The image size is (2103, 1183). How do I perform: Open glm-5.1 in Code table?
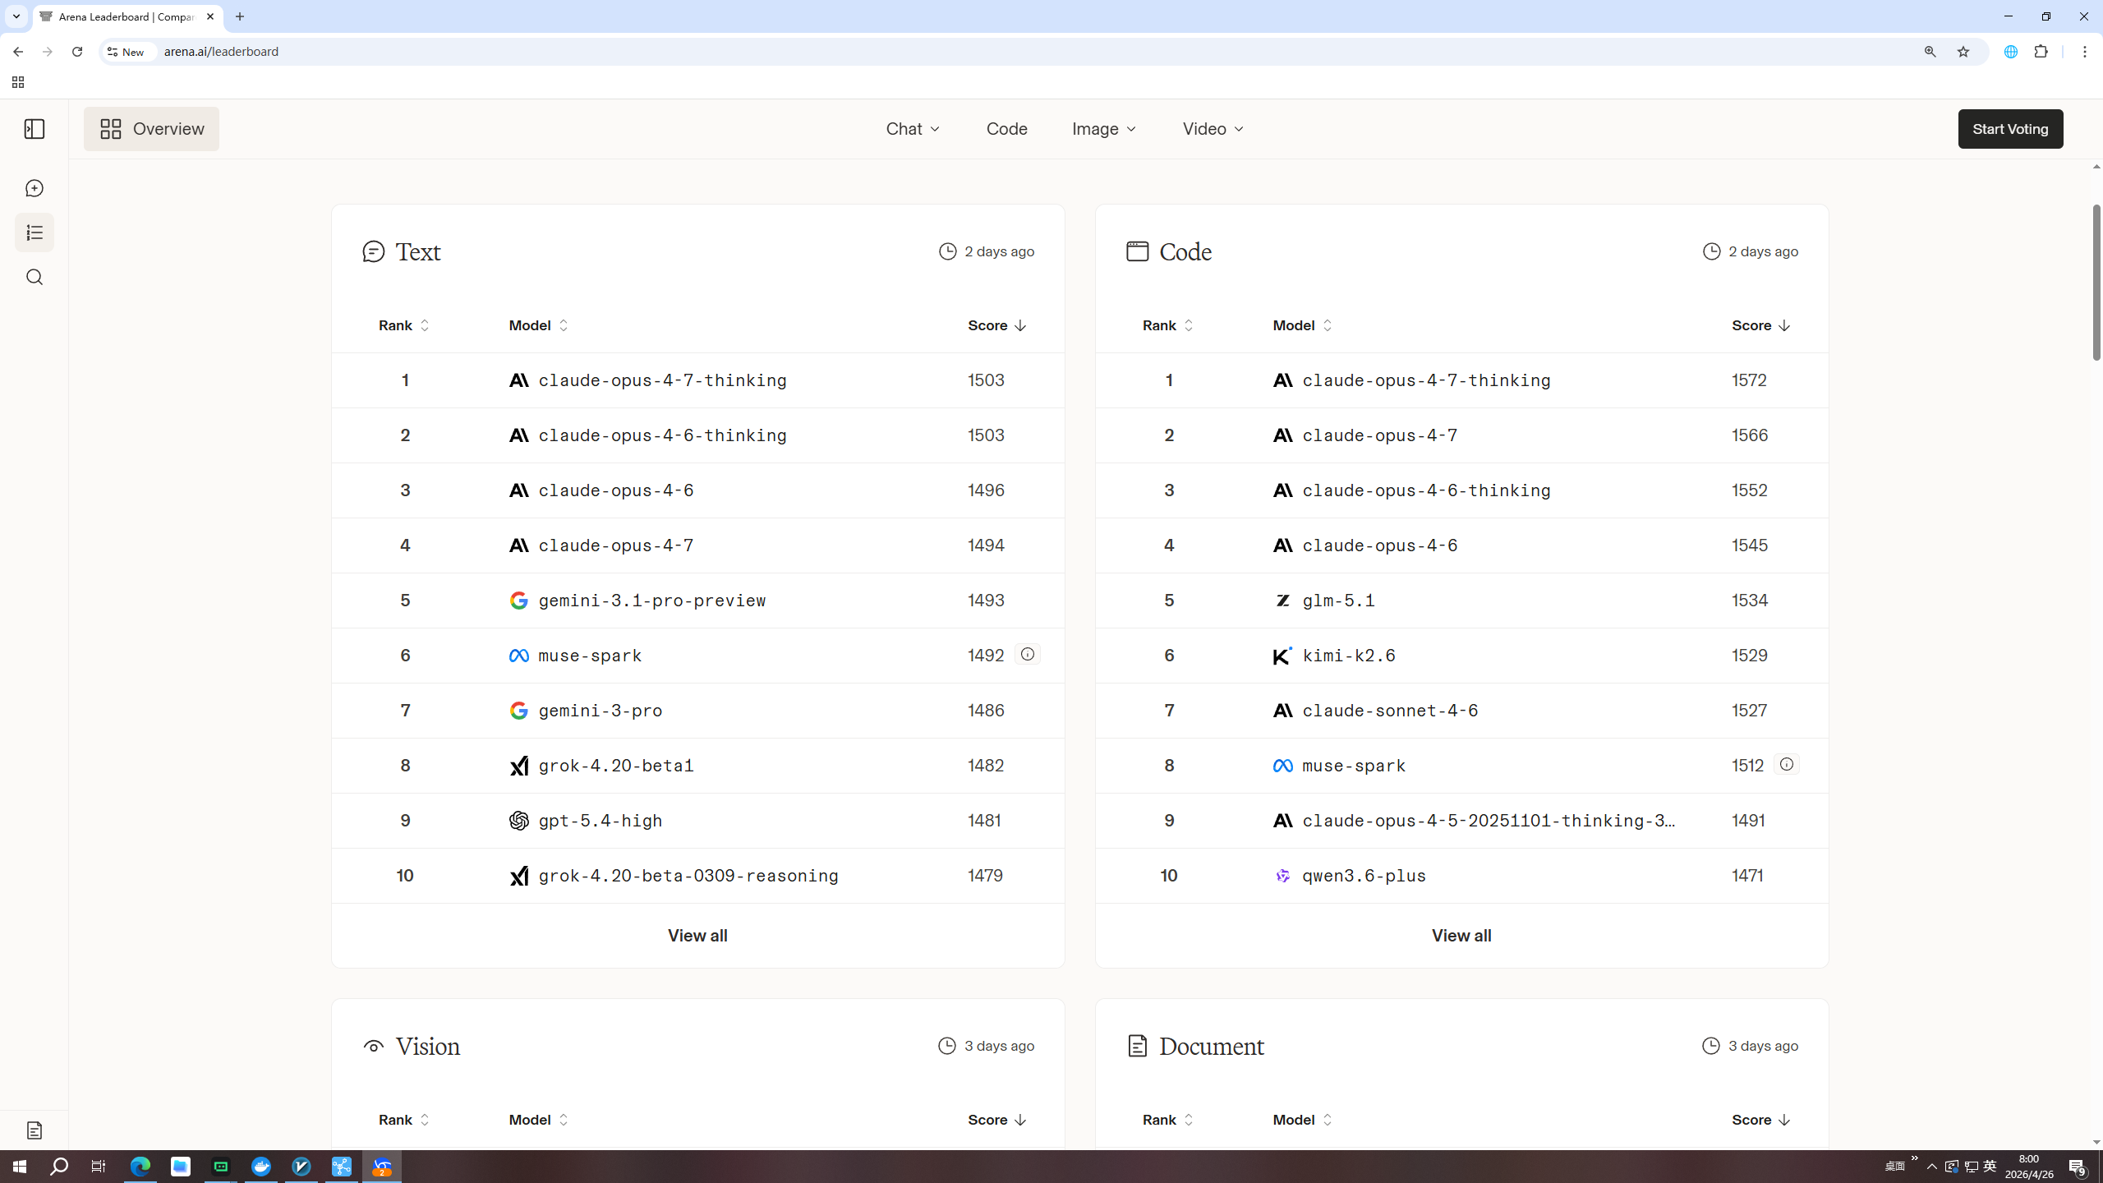[1338, 601]
